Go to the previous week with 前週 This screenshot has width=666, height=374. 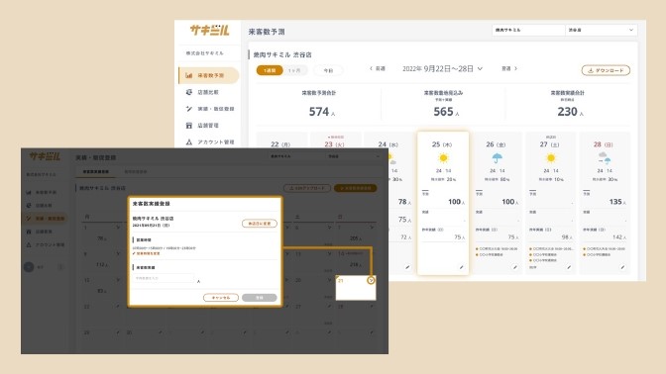(378, 68)
